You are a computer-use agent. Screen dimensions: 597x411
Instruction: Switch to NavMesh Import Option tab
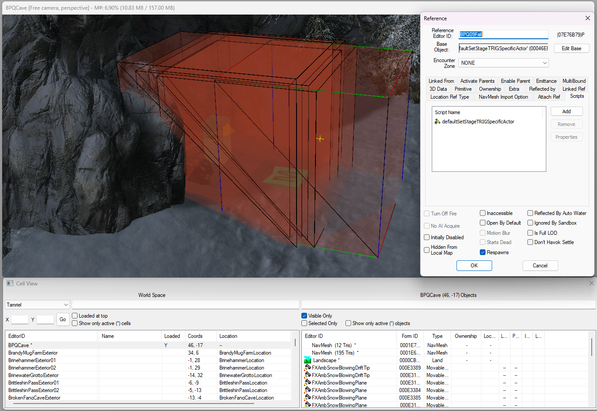503,97
